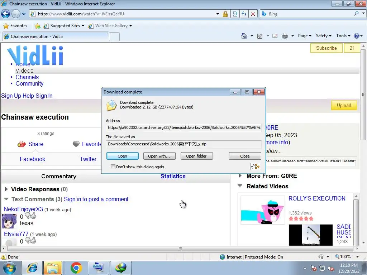Click the Help question mark icon
367x275 pixels.
point(357,36)
